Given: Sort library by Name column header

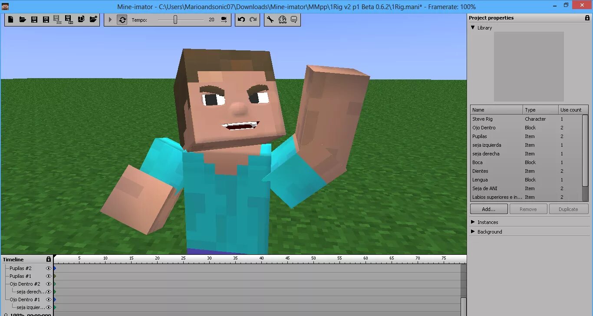Looking at the screenshot, I should [496, 110].
